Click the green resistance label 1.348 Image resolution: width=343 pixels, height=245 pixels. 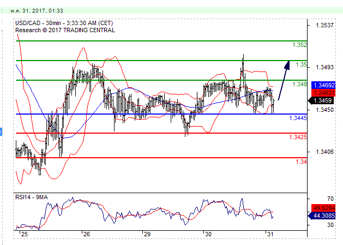click(300, 84)
